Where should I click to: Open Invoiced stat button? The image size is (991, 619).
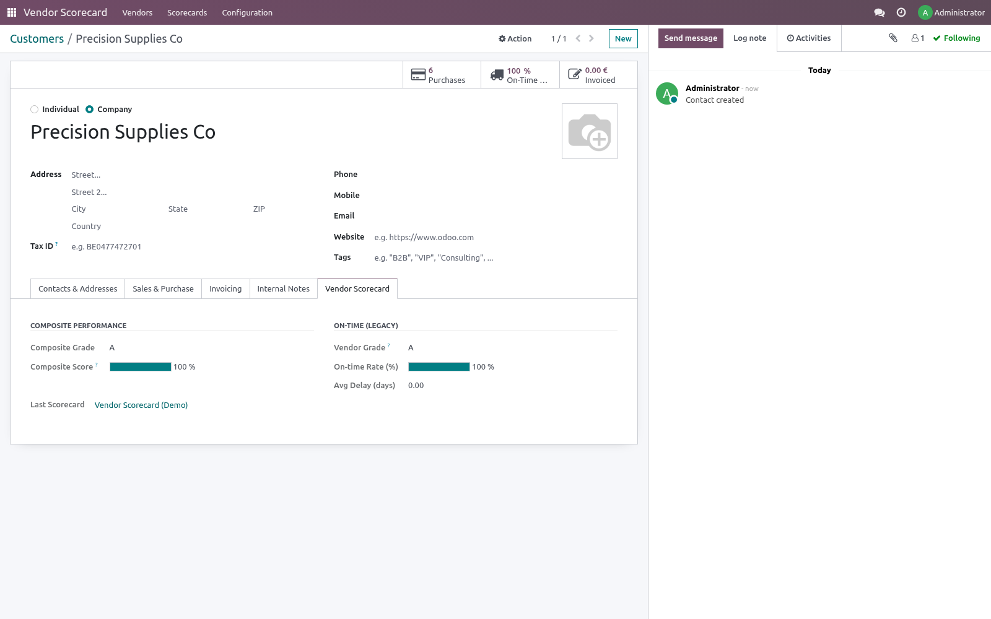598,75
